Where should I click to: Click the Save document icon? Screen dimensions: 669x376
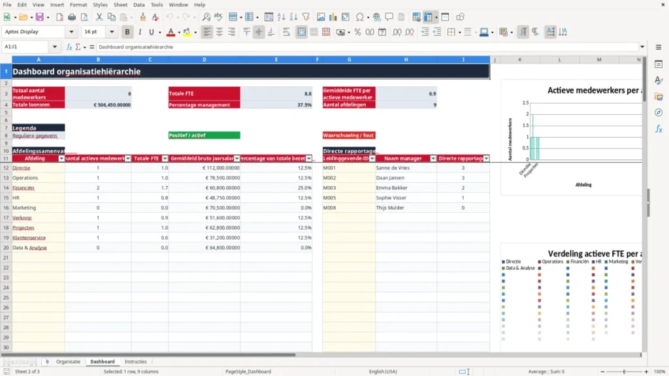(40, 17)
